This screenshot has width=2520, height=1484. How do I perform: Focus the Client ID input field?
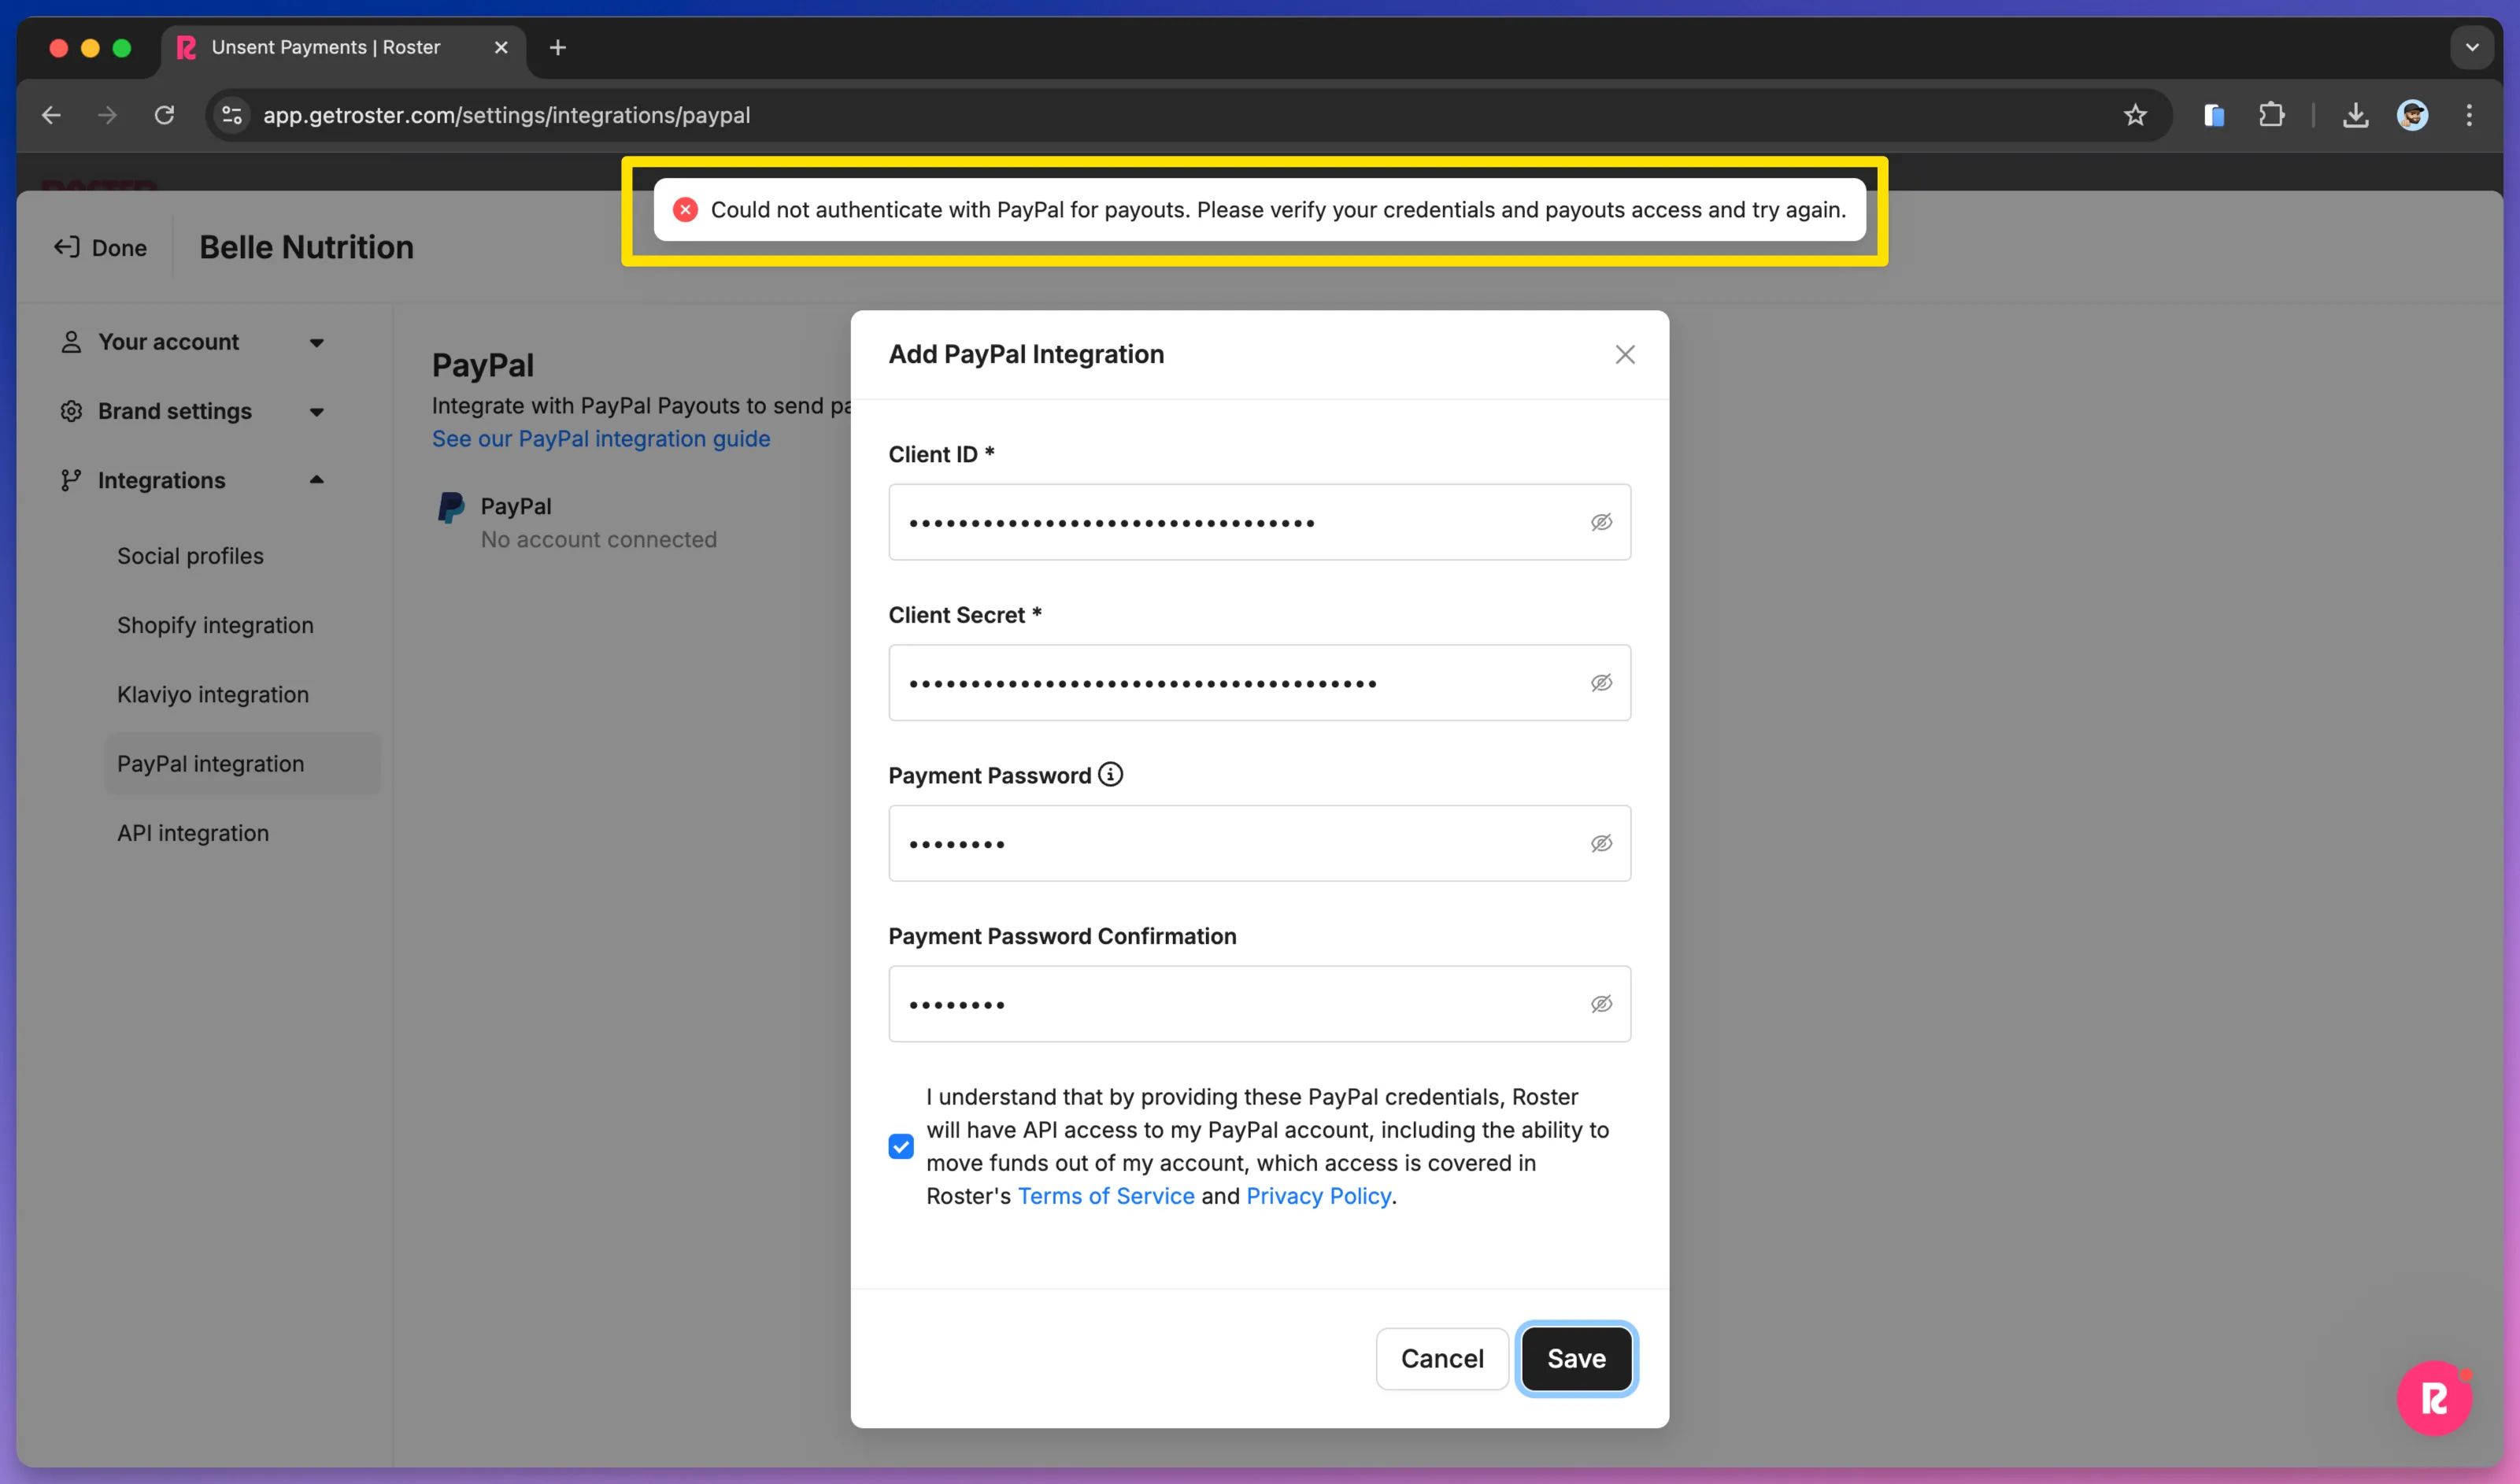pyautogui.click(x=1259, y=522)
